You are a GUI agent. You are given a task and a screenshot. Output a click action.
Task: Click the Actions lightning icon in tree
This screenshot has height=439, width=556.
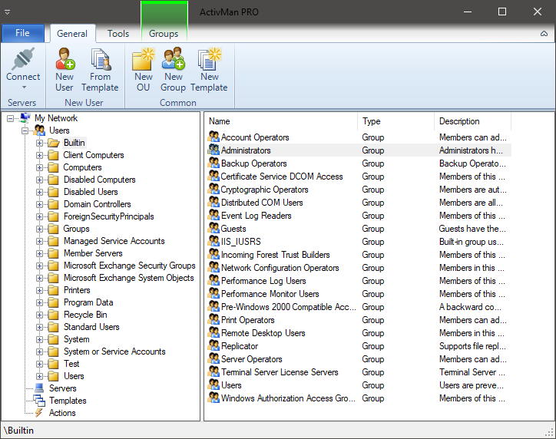coord(38,413)
